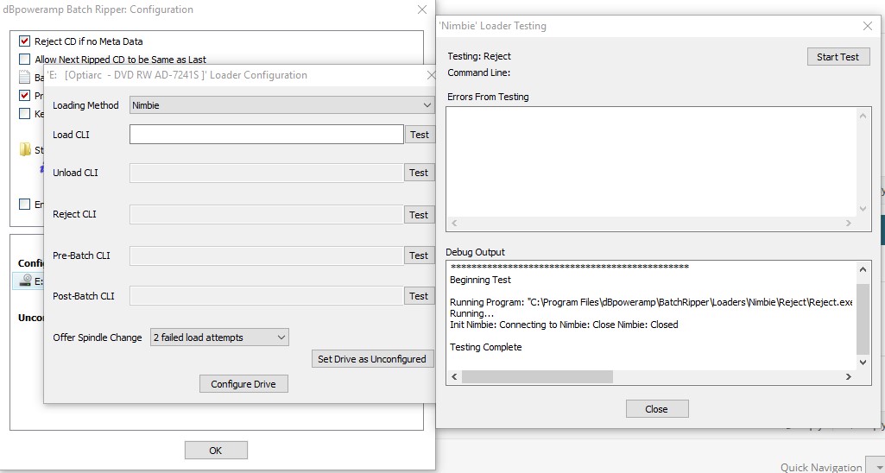The image size is (885, 473).
Task: Click inside the Load CLI text field
Action: pyautogui.click(x=266, y=135)
